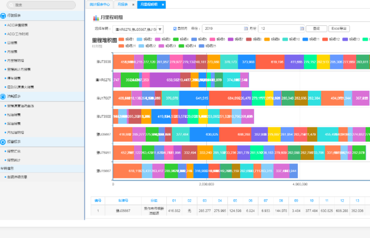
Task: Click the sidebar search input field
Action: coord(42,5)
